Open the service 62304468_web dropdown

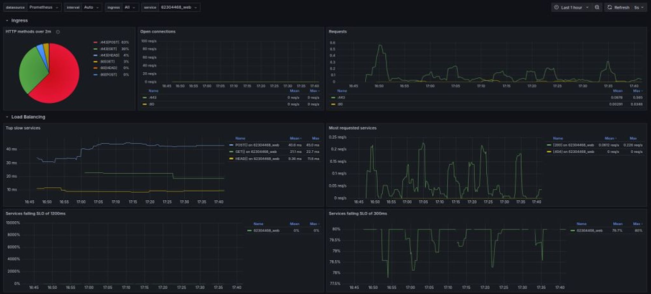pyautogui.click(x=179, y=7)
